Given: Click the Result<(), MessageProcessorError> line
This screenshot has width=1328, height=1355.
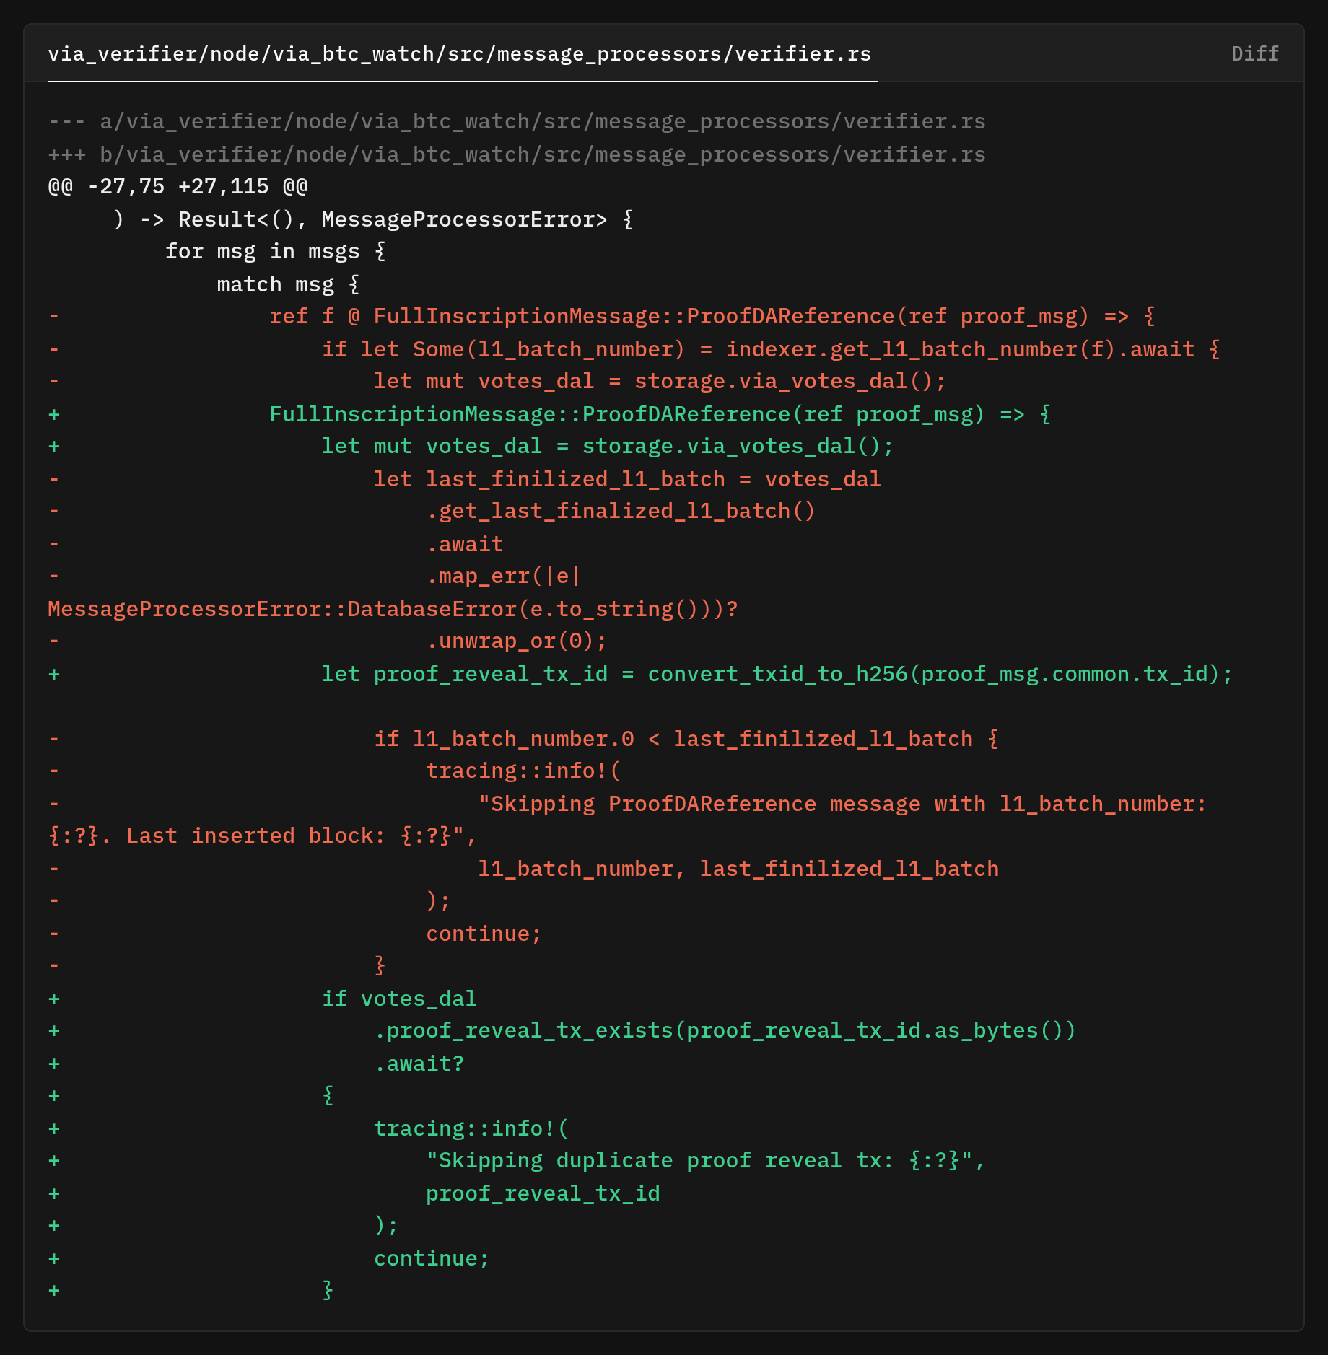Looking at the screenshot, I should [373, 219].
